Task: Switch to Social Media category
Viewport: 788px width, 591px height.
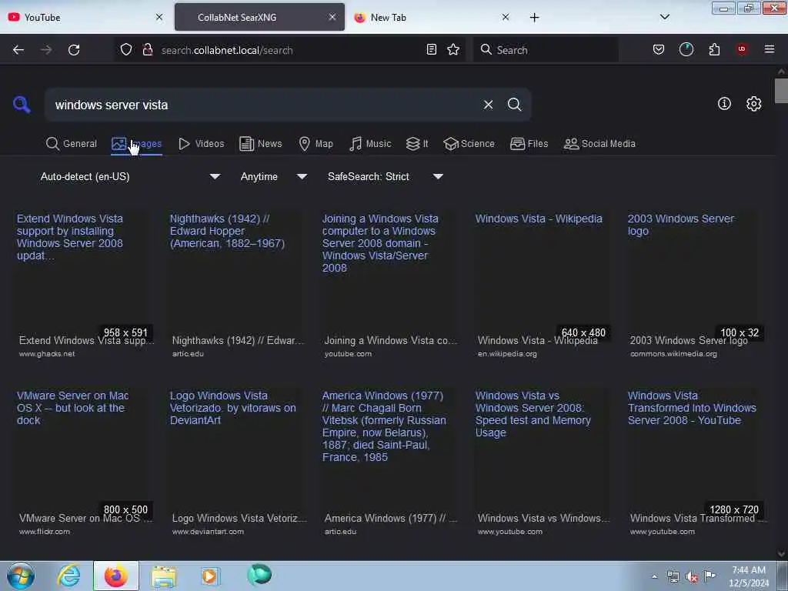Action: pyautogui.click(x=599, y=144)
